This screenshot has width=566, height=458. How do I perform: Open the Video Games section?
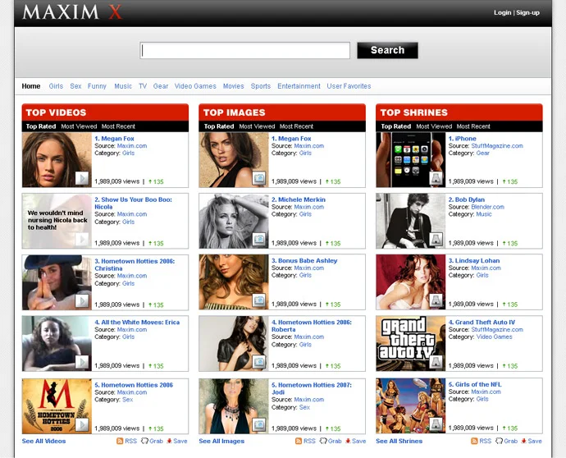click(195, 86)
